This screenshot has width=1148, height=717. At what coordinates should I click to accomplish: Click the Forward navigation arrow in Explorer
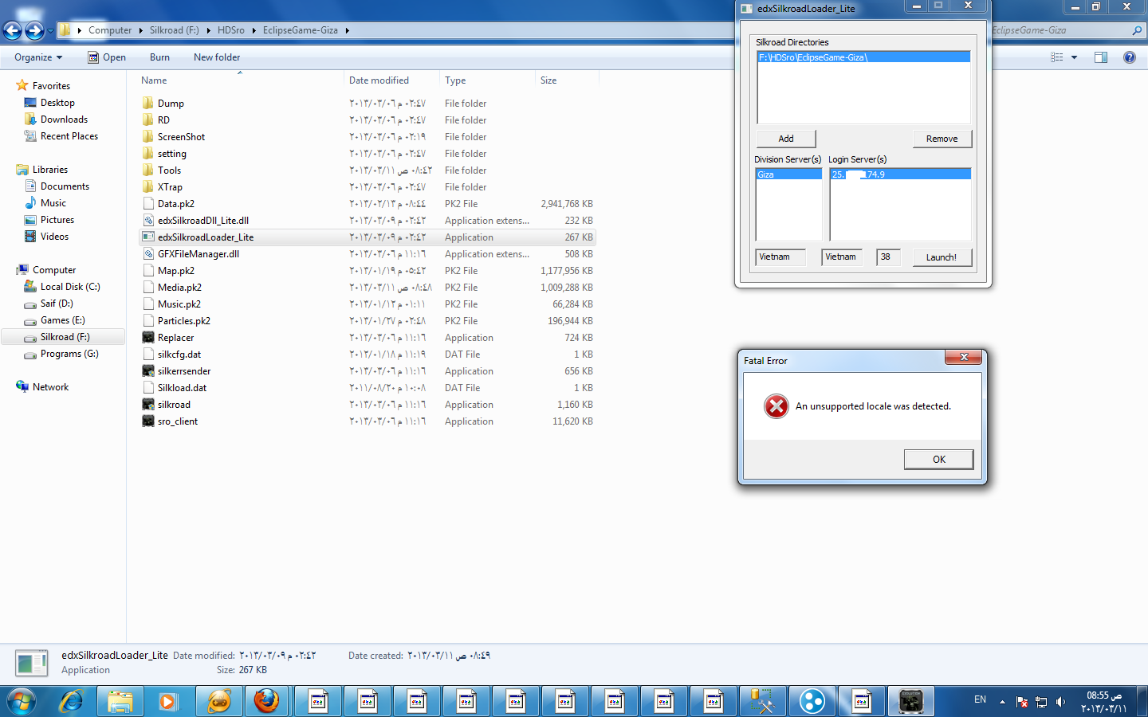[x=34, y=30]
